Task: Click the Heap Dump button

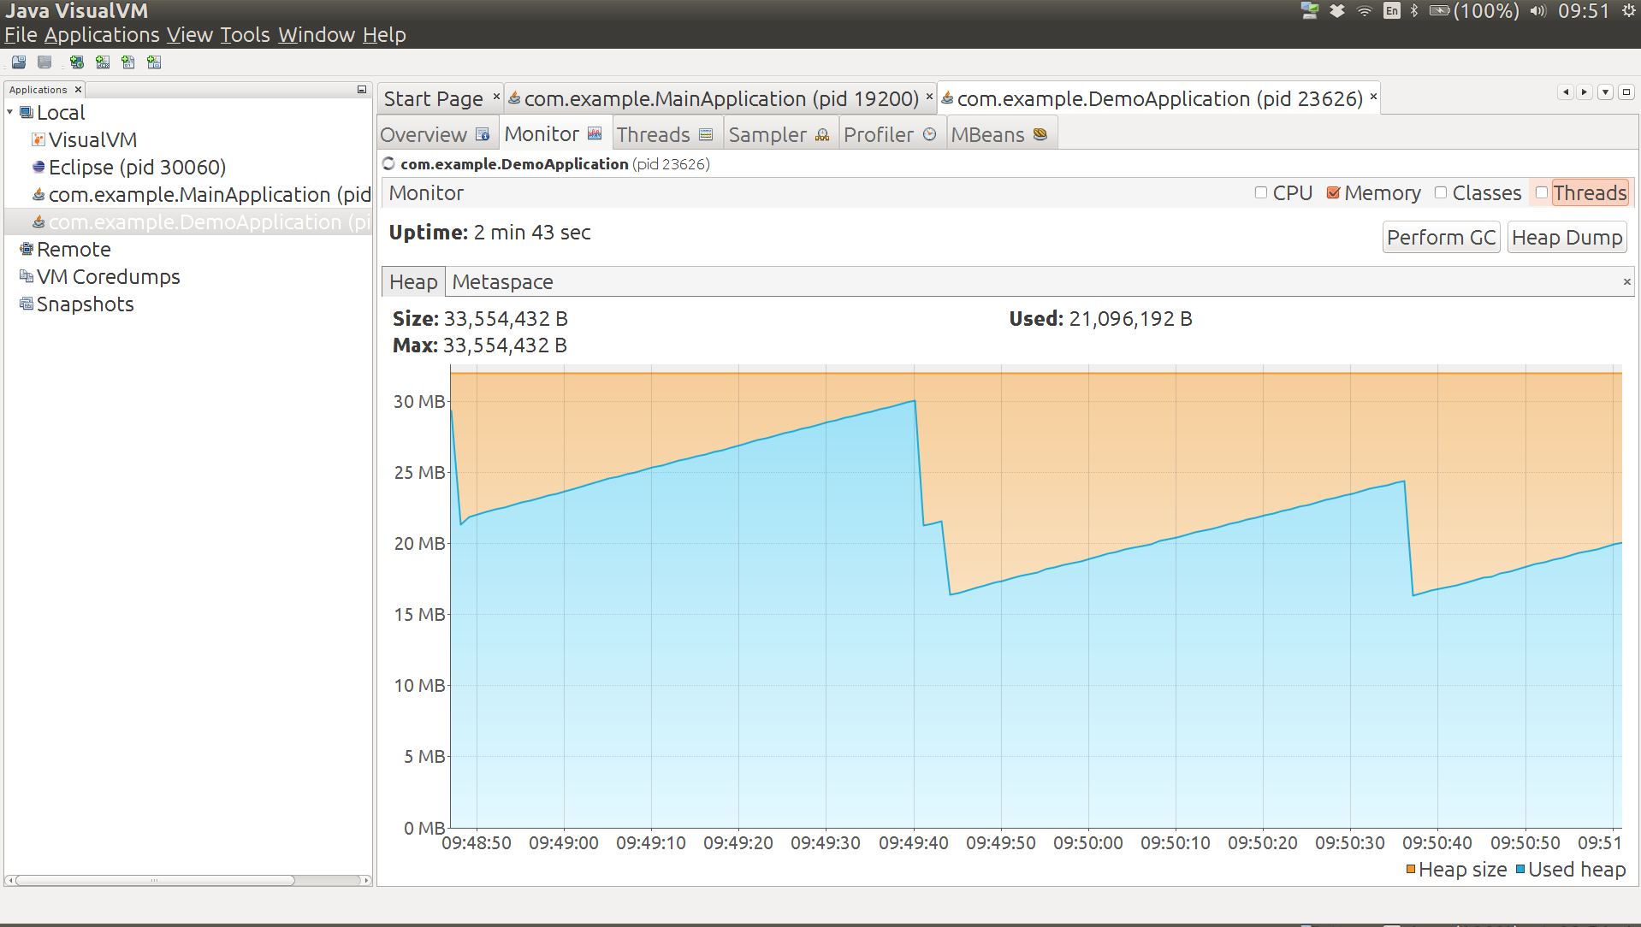Action: click(x=1567, y=238)
